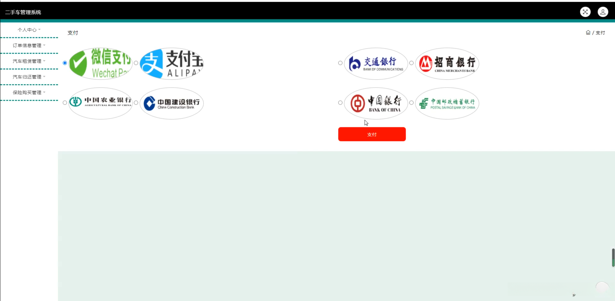Viewport: 615px width, 301px height.
Task: Click the China Construction Bank logo
Action: coord(172,103)
